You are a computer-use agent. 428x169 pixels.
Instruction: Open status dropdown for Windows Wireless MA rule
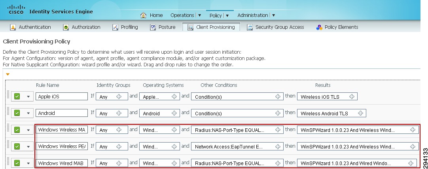28,130
